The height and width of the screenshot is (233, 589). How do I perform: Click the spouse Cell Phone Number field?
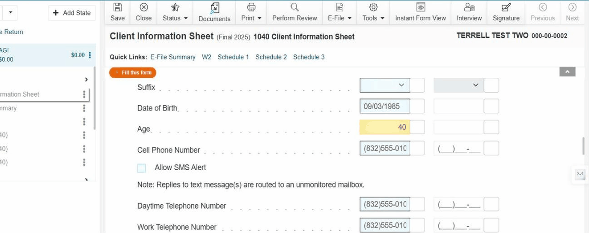click(x=458, y=148)
